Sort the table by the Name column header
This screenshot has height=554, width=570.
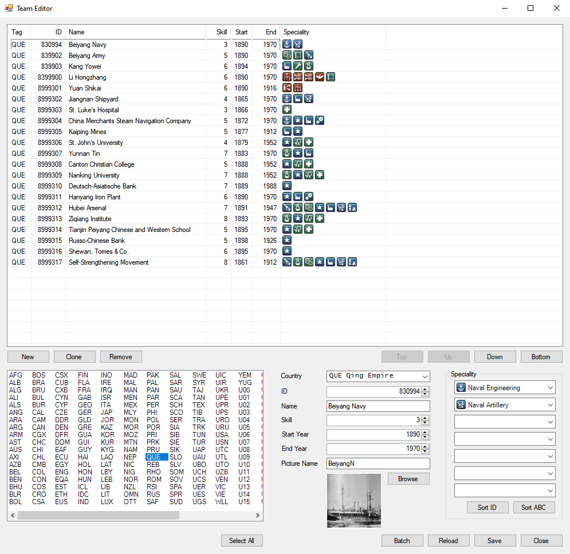coord(136,32)
